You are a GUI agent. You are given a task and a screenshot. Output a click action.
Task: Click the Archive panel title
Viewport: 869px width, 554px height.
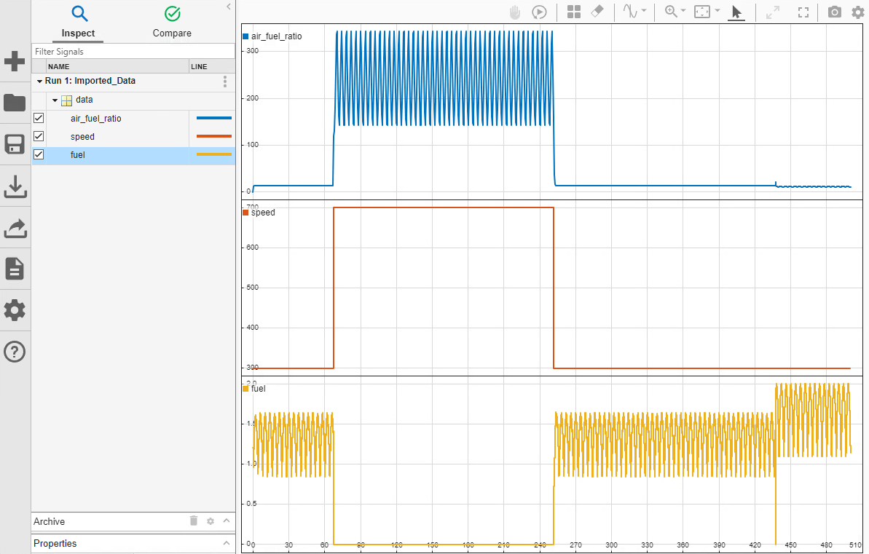[49, 521]
